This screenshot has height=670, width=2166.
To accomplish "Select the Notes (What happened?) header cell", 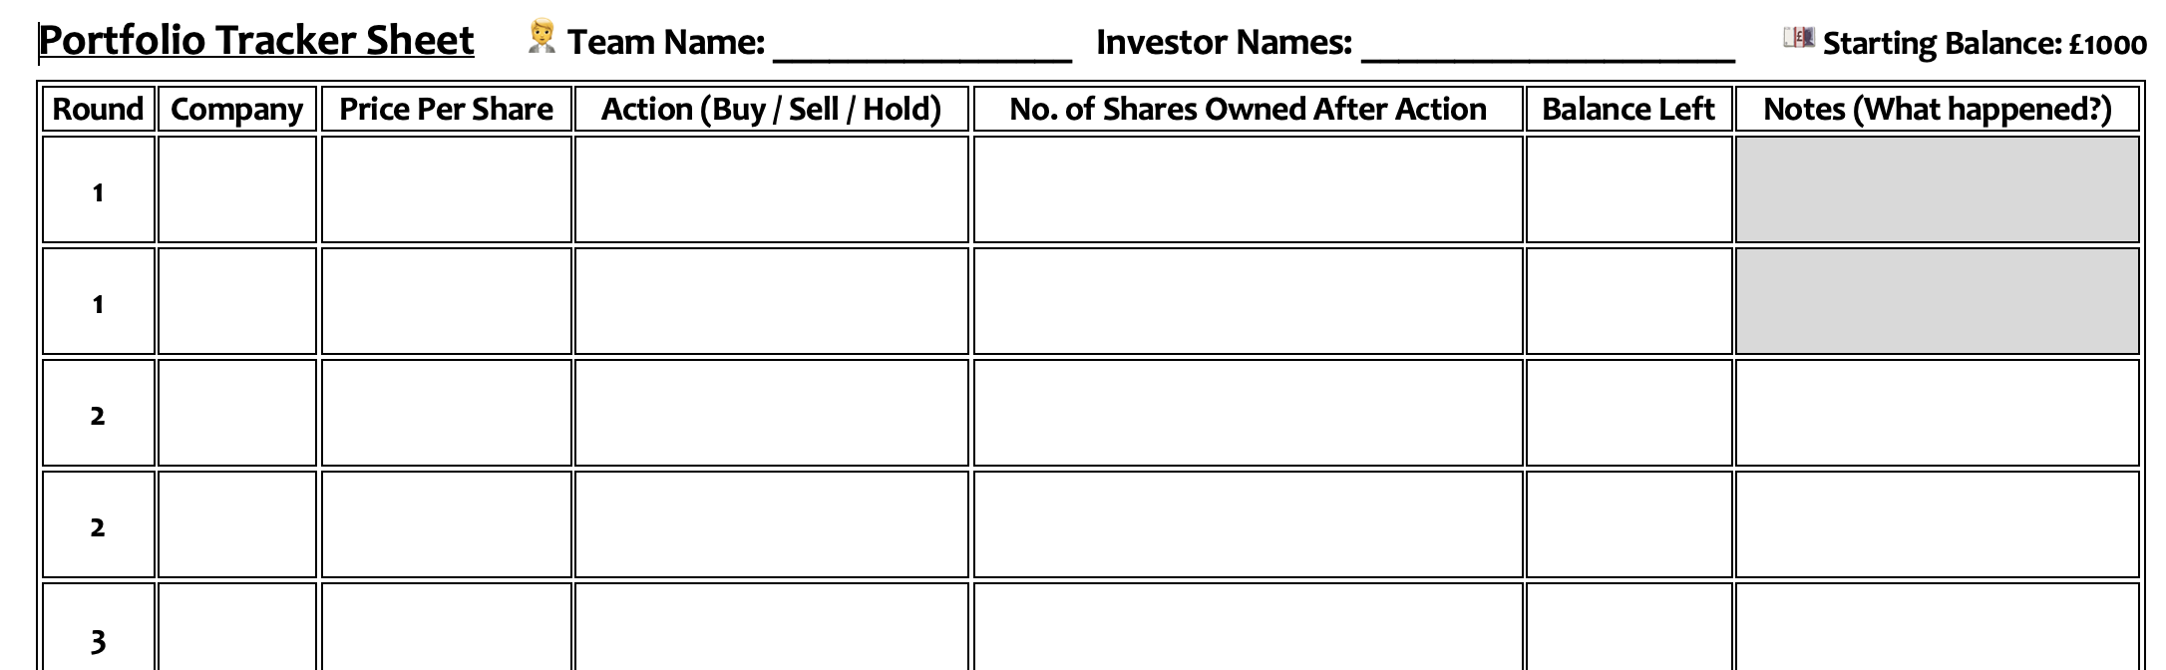I will tap(1938, 109).
